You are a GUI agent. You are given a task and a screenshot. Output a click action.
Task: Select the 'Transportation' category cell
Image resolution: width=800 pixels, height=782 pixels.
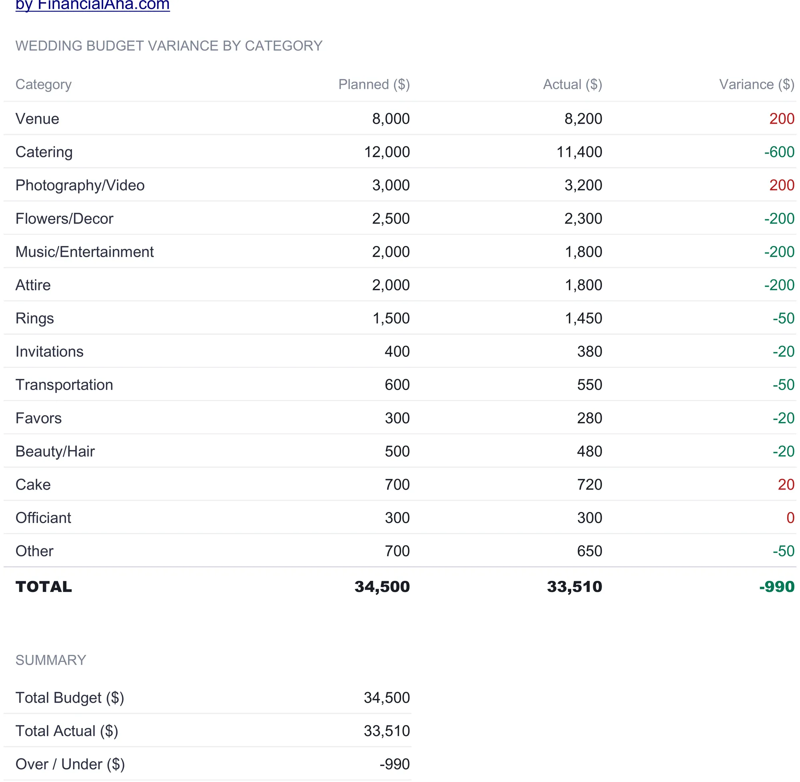pos(64,385)
